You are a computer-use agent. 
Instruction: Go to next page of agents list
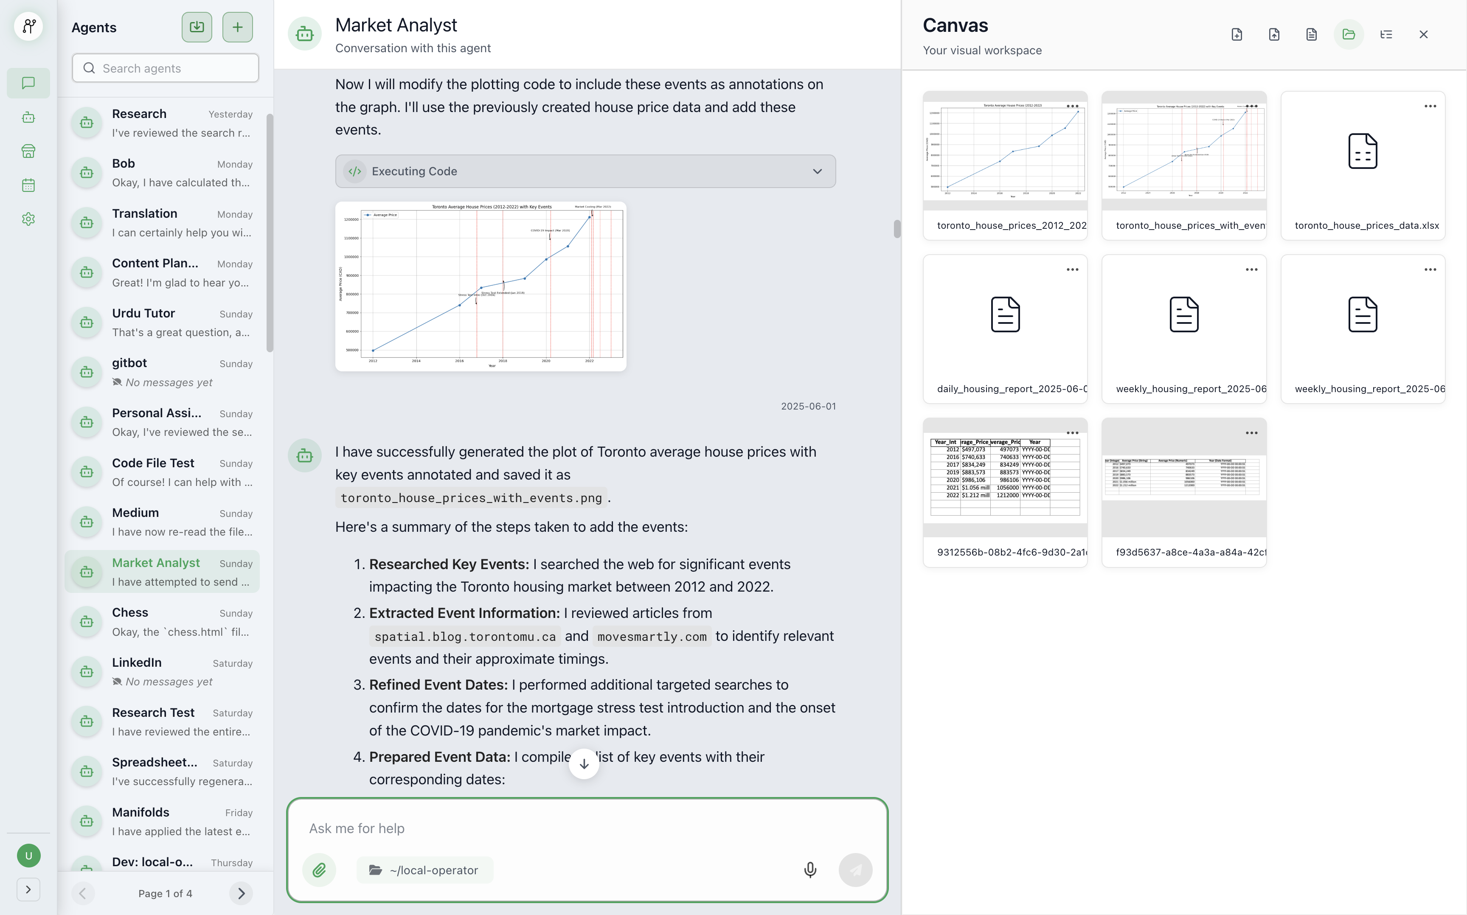click(241, 893)
